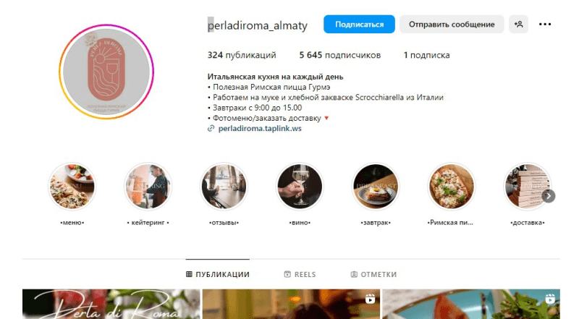Open the •завтрак• breakfast highlight
Viewport: 579px width, 319px height.
[x=376, y=186]
